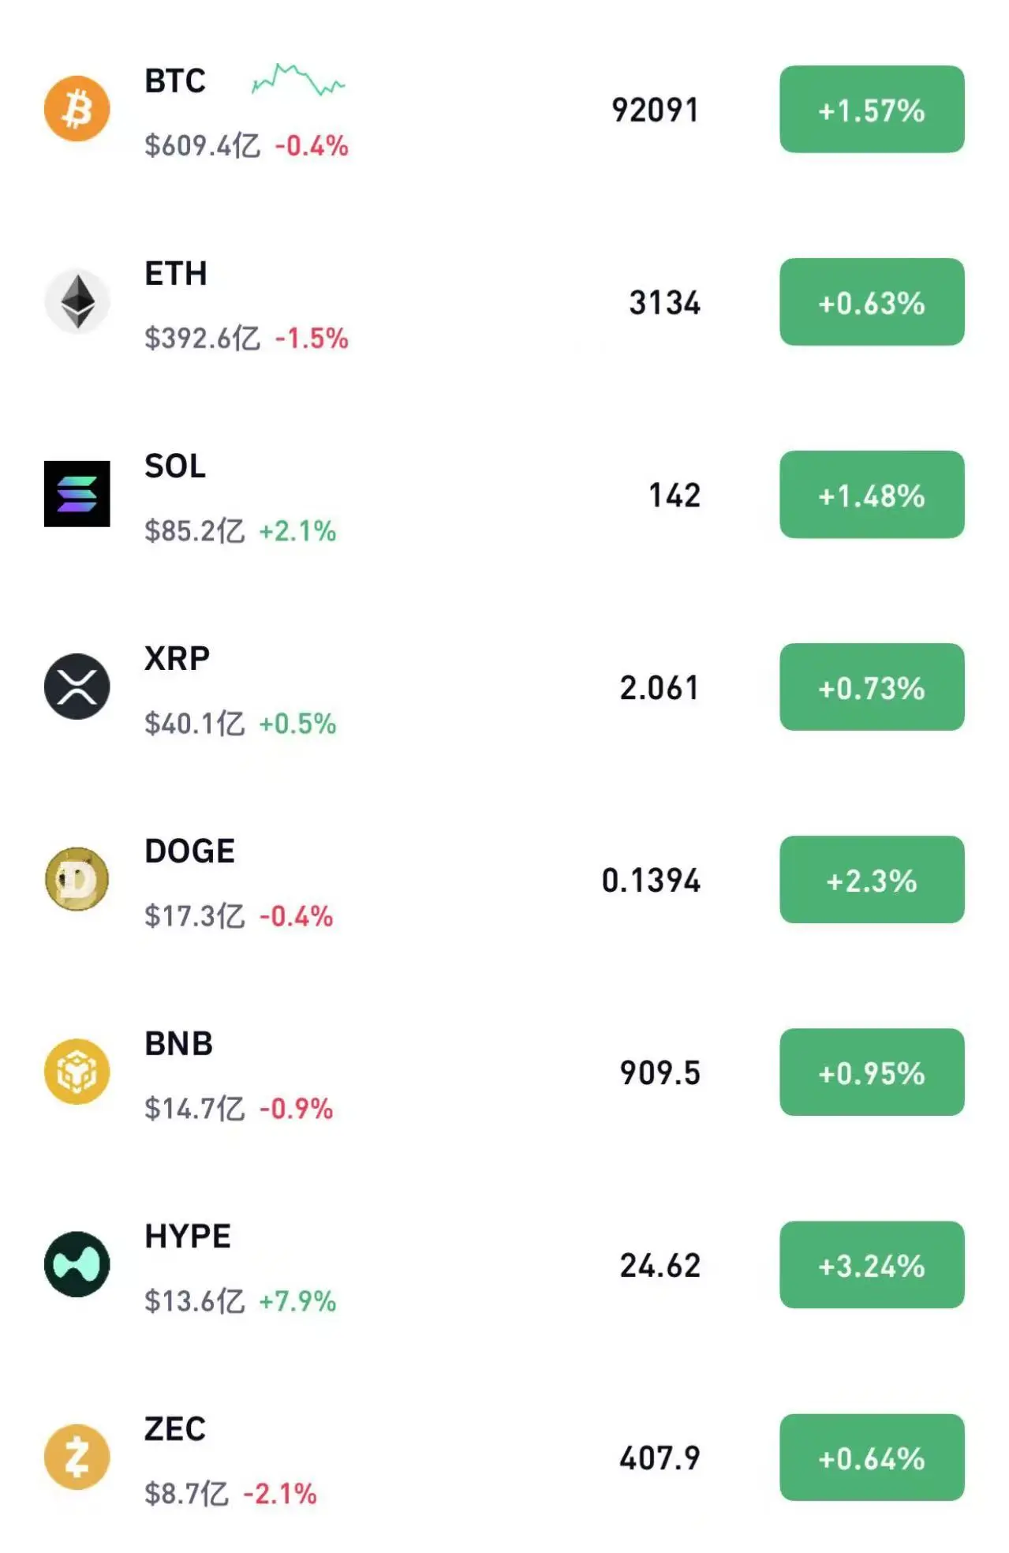1009x1553 pixels.
Task: Click the XRP +0.73% change button
Action: click(x=872, y=687)
